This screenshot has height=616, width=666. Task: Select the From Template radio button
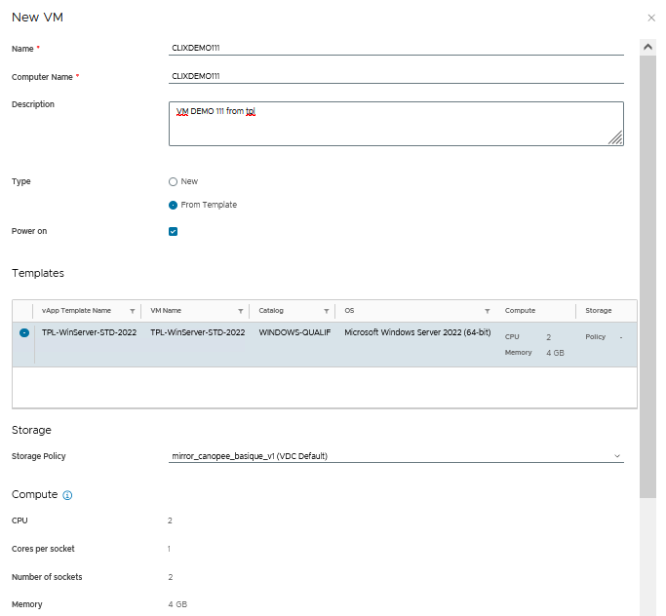point(174,205)
